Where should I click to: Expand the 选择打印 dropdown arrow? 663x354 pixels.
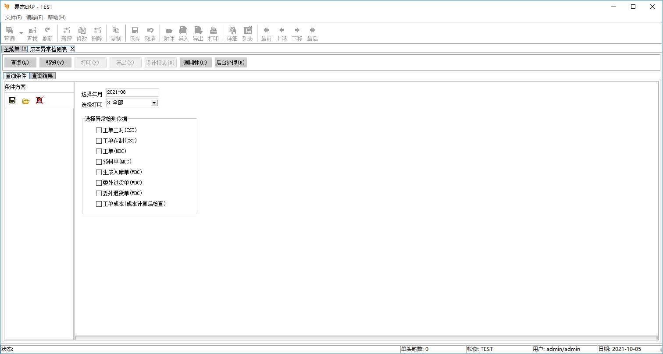154,103
